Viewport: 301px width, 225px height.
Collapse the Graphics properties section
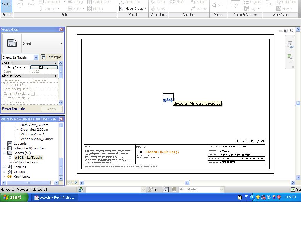pos(55,63)
